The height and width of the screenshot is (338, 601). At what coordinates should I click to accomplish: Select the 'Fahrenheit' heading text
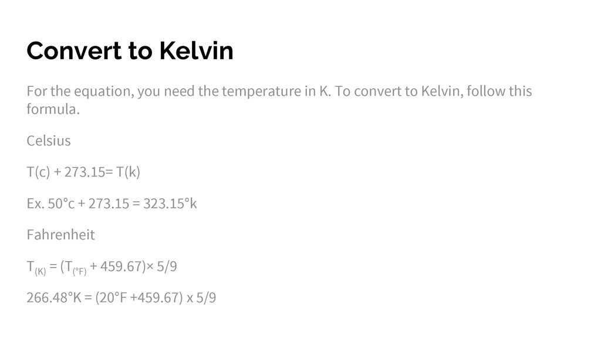click(60, 235)
